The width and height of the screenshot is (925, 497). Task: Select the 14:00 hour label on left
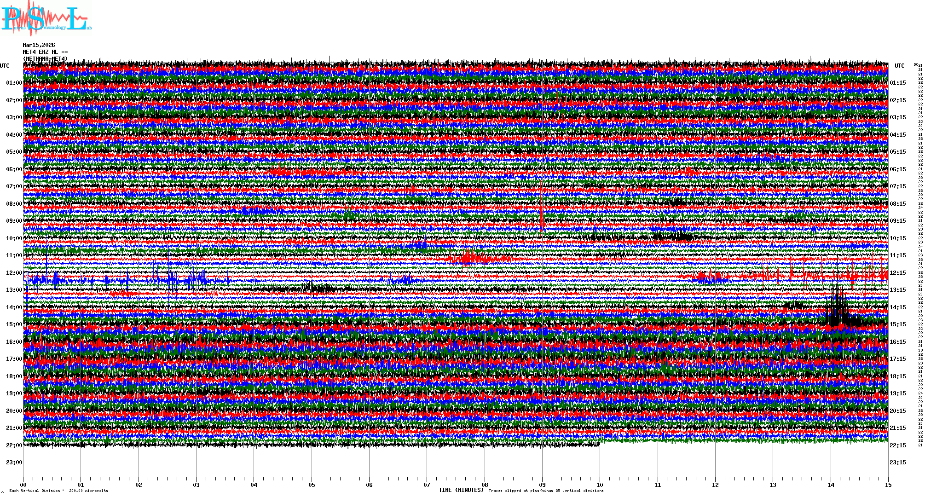coord(14,307)
